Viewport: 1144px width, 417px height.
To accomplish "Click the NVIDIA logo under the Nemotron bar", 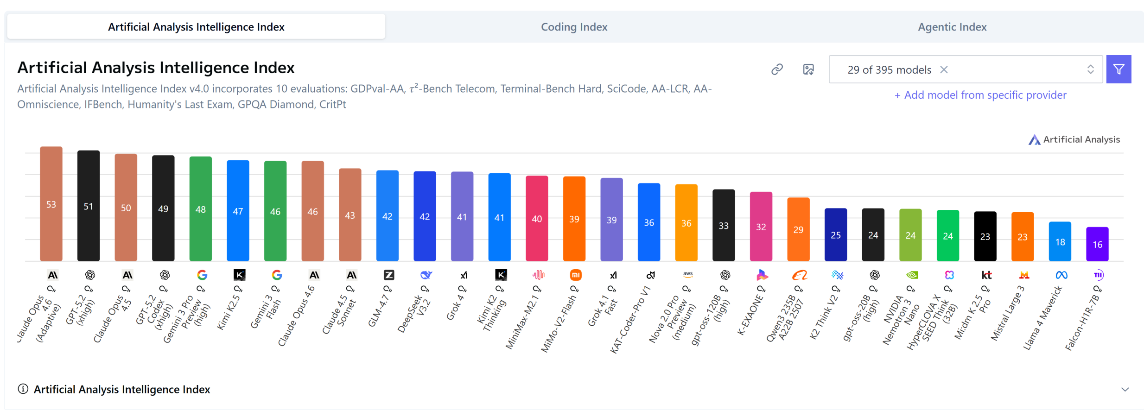I will [x=911, y=275].
